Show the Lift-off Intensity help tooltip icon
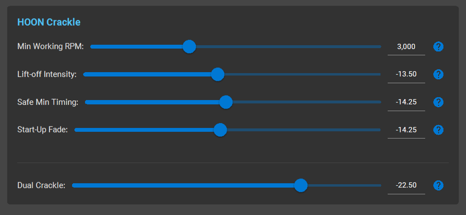Screen dimensions: 466x215 (x=438, y=75)
